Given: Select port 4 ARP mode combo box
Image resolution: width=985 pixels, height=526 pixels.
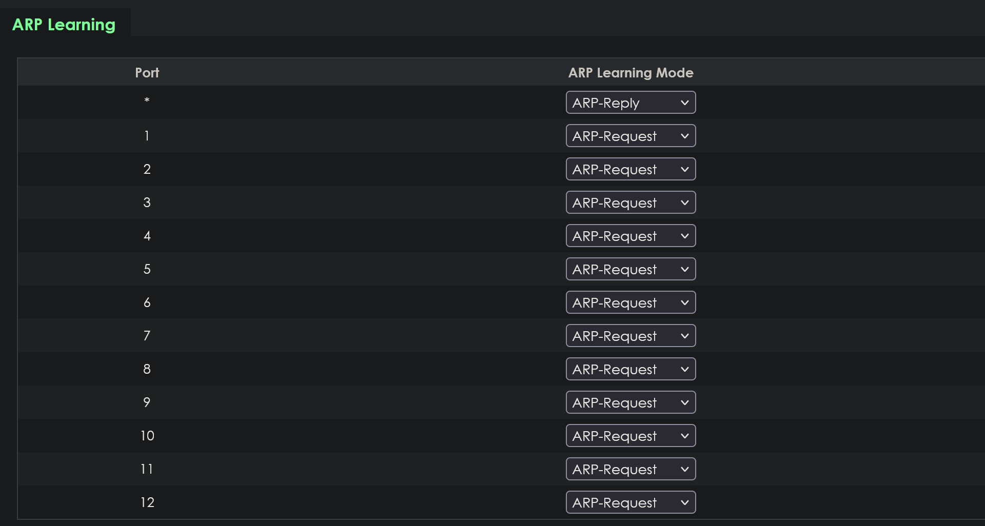Looking at the screenshot, I should pos(631,236).
